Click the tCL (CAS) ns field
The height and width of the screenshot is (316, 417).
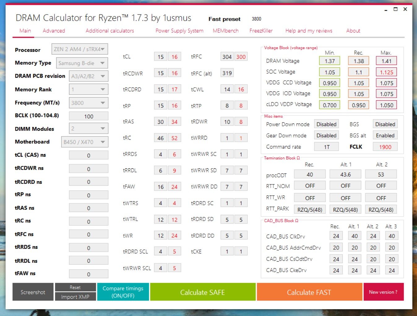[88, 155]
